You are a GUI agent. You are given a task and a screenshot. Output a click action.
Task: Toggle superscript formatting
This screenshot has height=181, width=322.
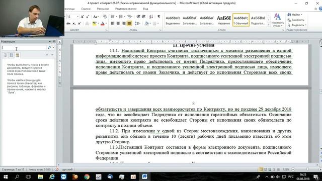pyautogui.click(x=79, y=24)
